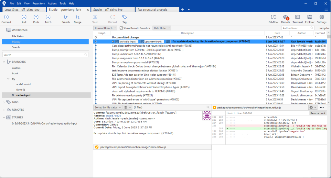
Task: Click the Fetch toolbar icon
Action: coord(48,17)
